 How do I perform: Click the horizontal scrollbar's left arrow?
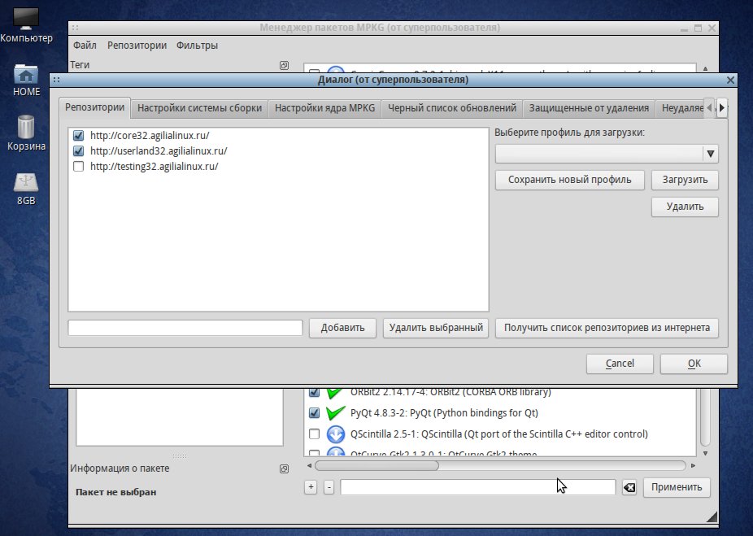click(309, 465)
